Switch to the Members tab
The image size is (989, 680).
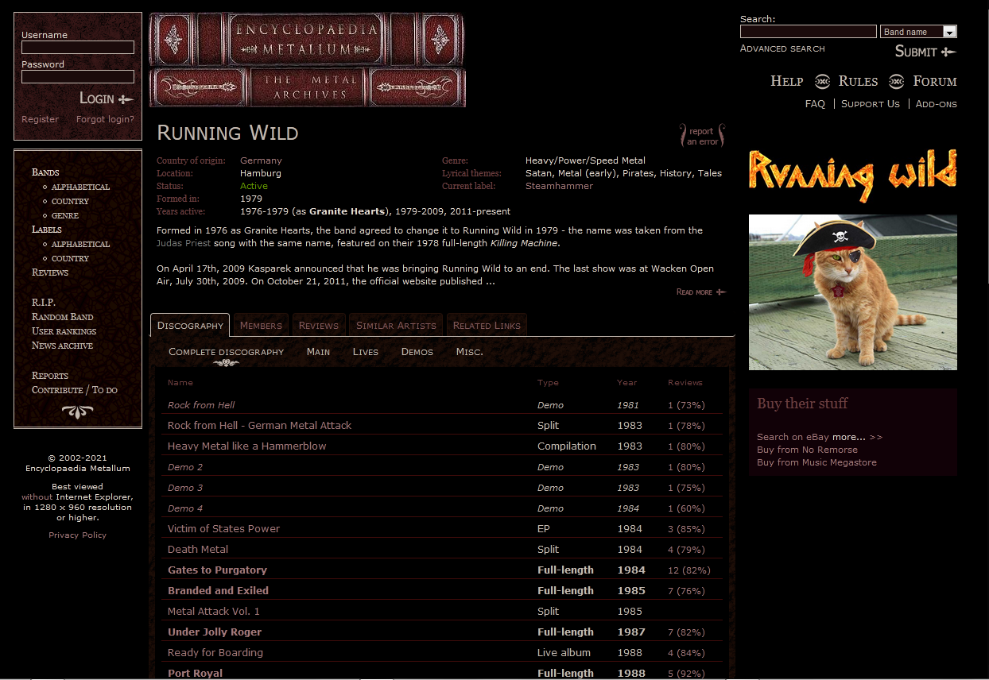click(261, 325)
